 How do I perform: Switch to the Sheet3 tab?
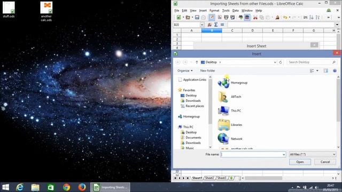(222, 178)
